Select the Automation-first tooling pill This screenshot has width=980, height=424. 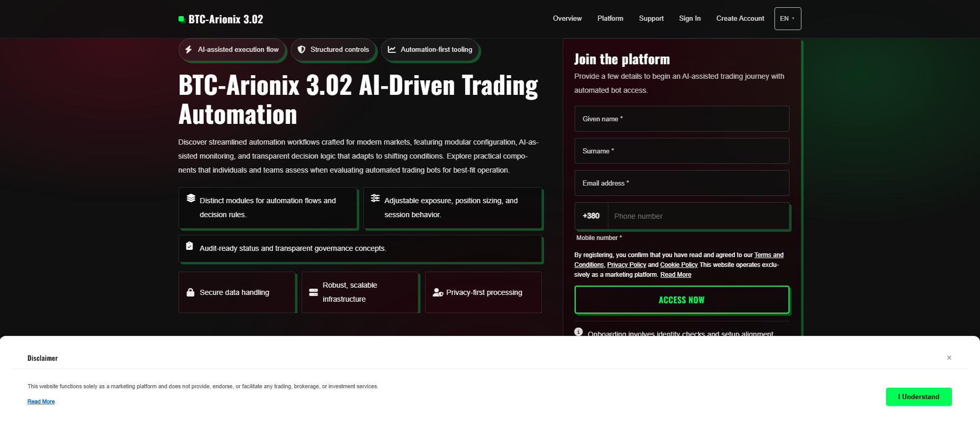click(430, 50)
